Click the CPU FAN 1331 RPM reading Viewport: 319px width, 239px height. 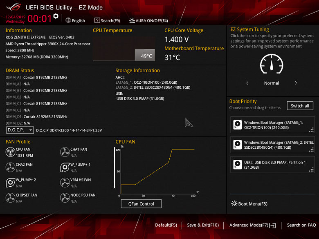25,156
